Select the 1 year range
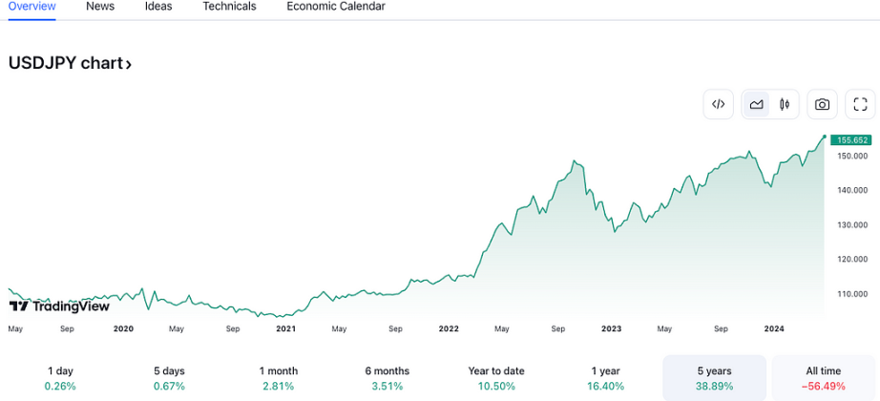 point(605,378)
